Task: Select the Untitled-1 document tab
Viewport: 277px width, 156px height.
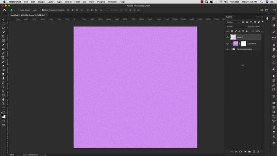Action: 29,15
